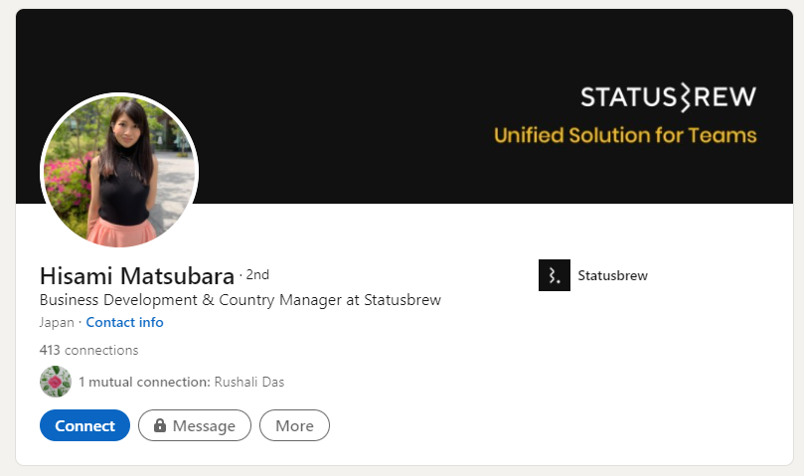This screenshot has height=476, width=804.
Task: Open the Contact info link
Action: pyautogui.click(x=124, y=322)
